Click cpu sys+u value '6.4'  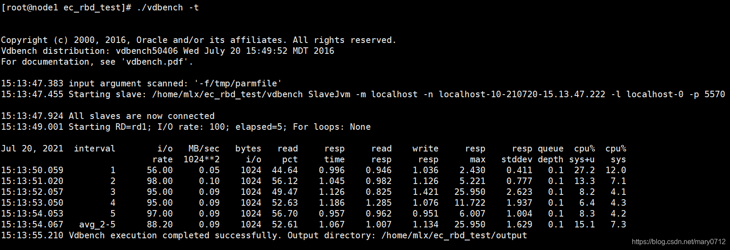(587, 203)
